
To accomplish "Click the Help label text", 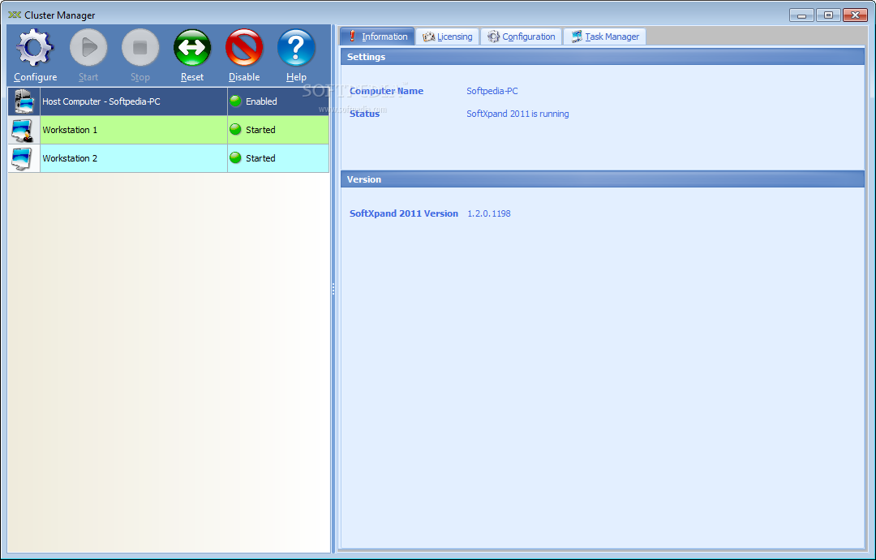I will coord(296,77).
